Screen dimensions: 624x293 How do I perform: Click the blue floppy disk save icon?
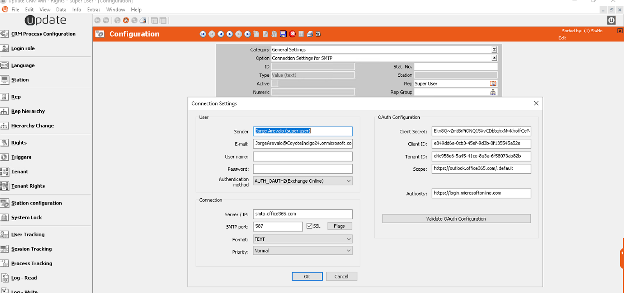[x=283, y=34]
